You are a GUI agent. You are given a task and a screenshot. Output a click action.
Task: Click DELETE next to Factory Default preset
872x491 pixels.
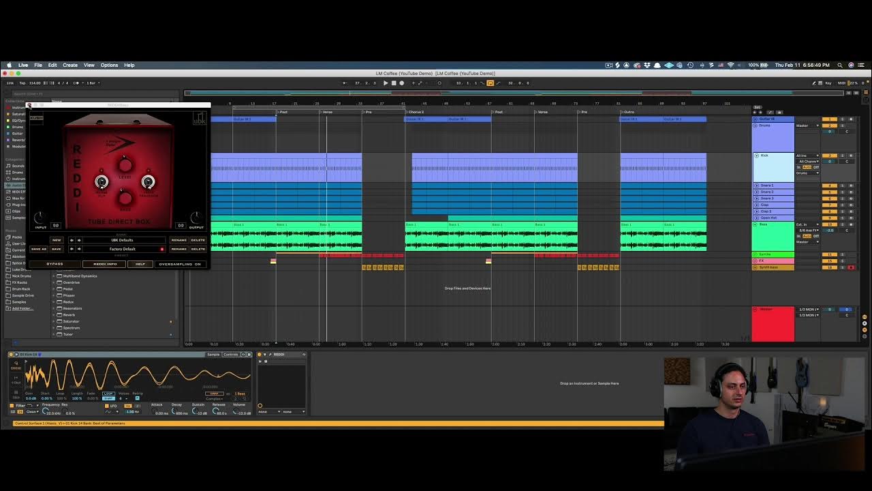click(198, 249)
